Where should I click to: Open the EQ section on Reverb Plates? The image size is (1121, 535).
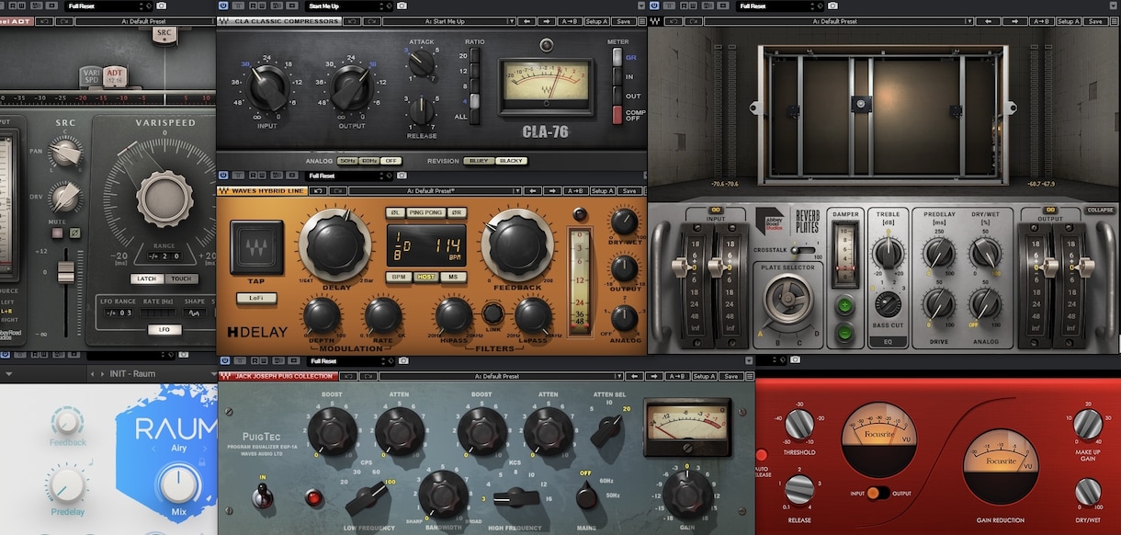pyautogui.click(x=887, y=342)
